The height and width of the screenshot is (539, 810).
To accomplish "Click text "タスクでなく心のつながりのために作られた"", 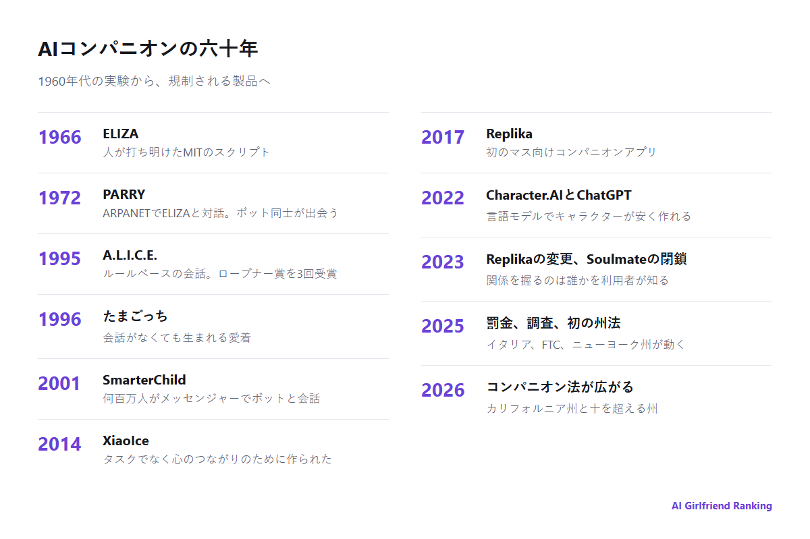I will pos(217,459).
